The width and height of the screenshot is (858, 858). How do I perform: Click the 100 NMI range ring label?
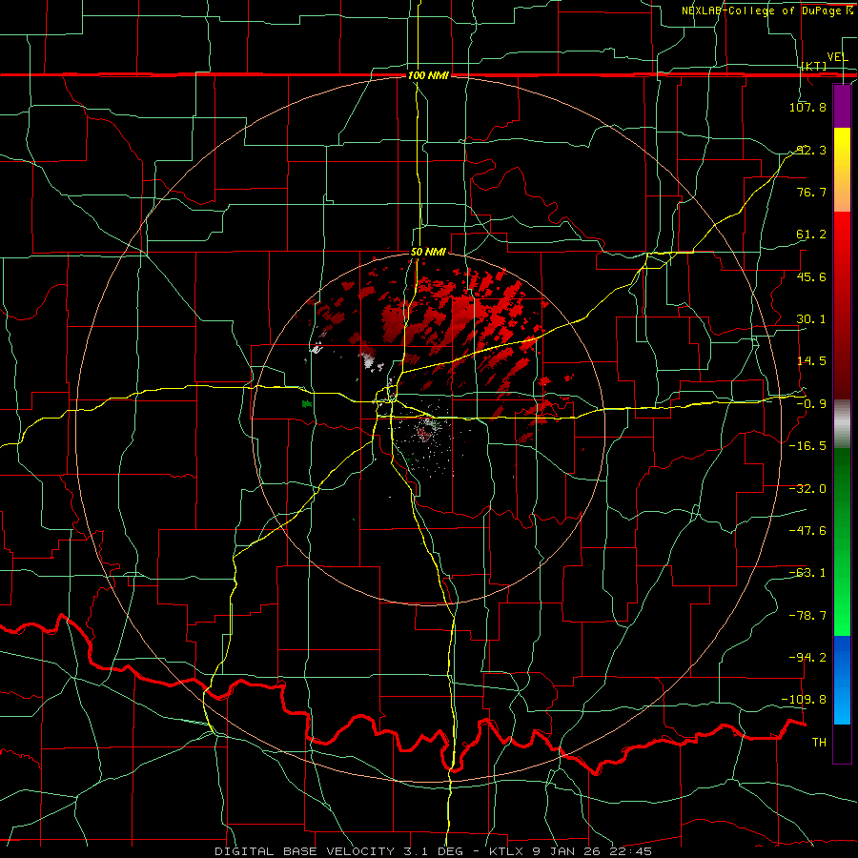(x=428, y=75)
